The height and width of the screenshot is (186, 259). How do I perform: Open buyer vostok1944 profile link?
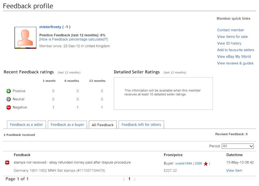pos(184,164)
